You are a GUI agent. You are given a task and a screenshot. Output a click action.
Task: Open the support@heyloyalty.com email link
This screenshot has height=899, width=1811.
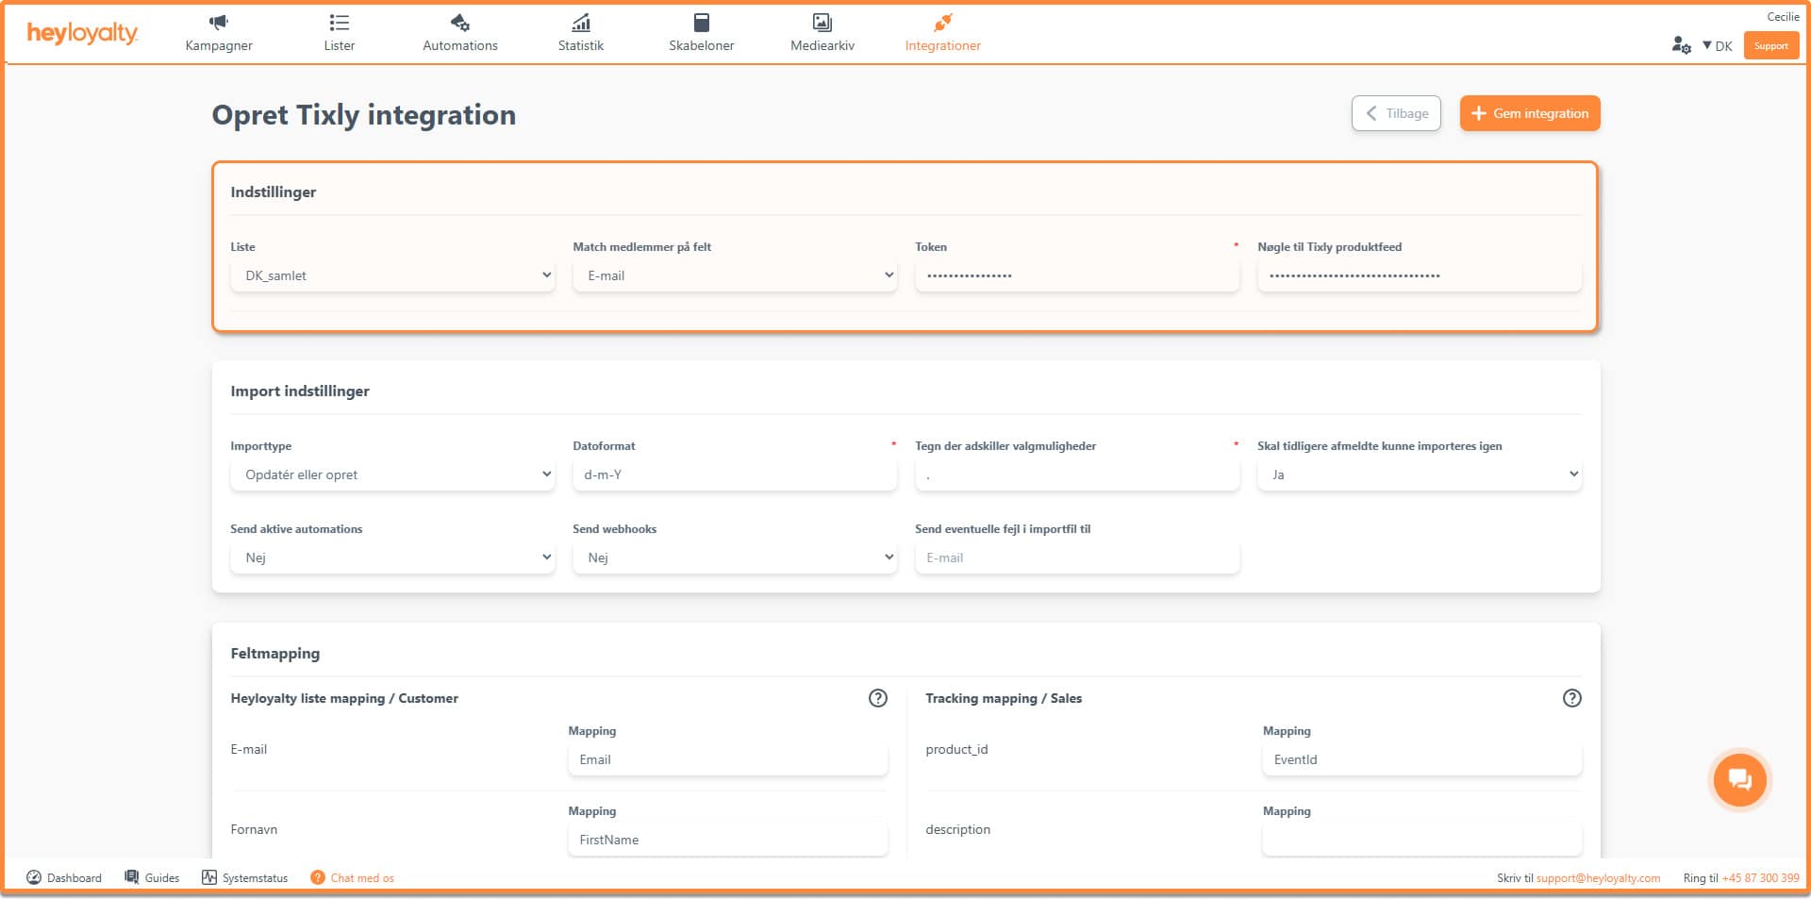tap(1598, 878)
